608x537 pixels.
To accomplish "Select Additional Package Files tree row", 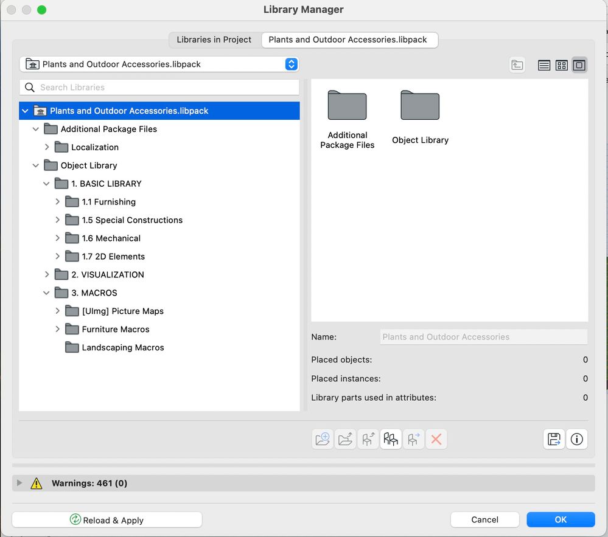I will tap(159, 129).
